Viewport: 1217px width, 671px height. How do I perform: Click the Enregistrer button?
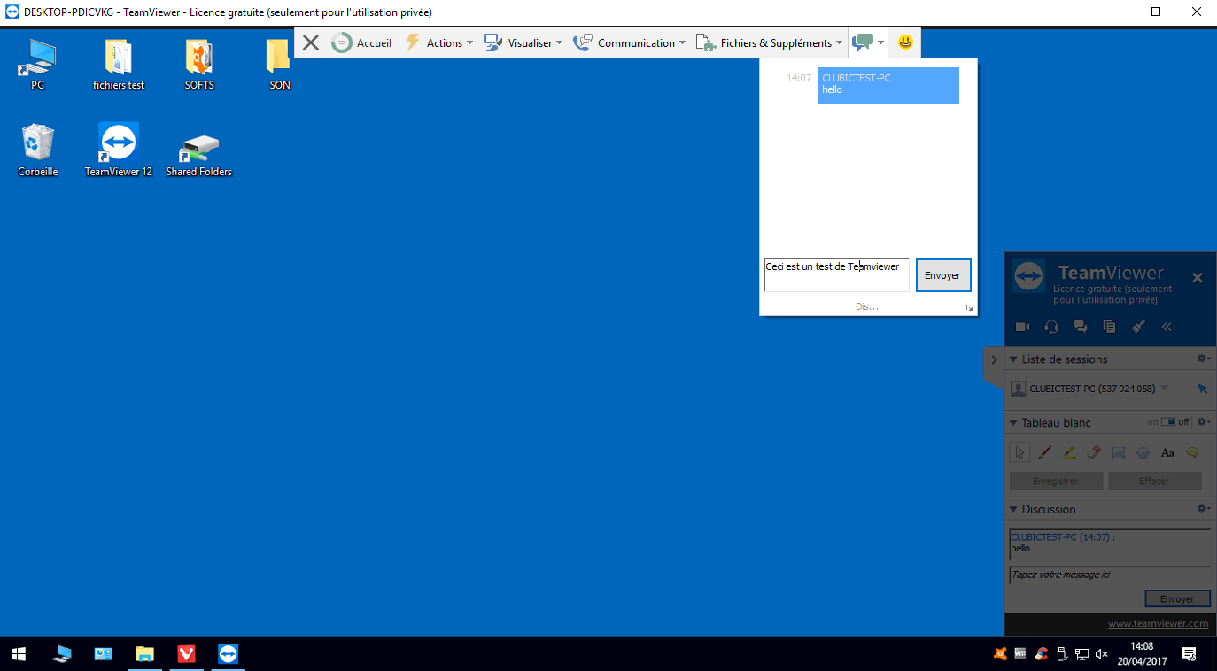point(1056,481)
